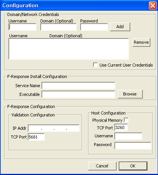Select the credentials list box
This screenshot has height=175, width=158.
click(69, 49)
